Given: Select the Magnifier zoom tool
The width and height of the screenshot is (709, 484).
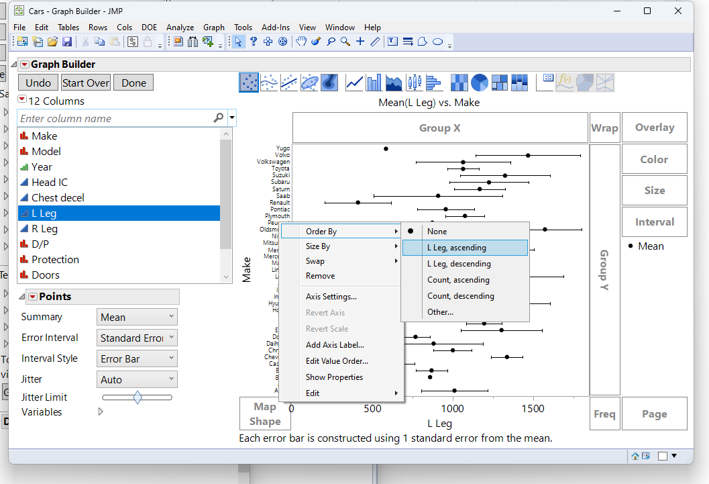Looking at the screenshot, I should [x=345, y=42].
